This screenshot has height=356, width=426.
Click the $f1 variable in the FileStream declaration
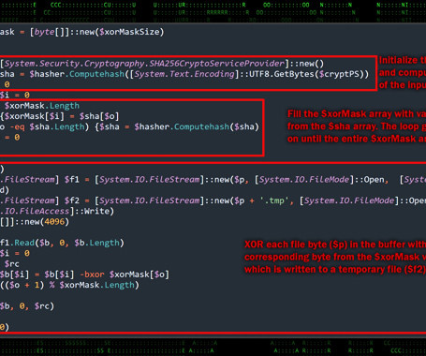72,180
